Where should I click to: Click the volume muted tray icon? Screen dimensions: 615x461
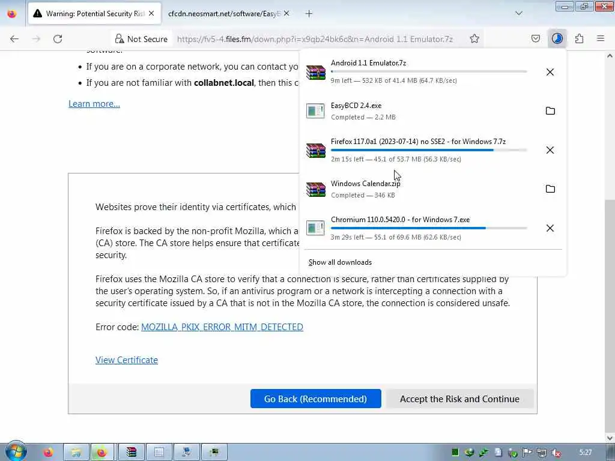556,453
